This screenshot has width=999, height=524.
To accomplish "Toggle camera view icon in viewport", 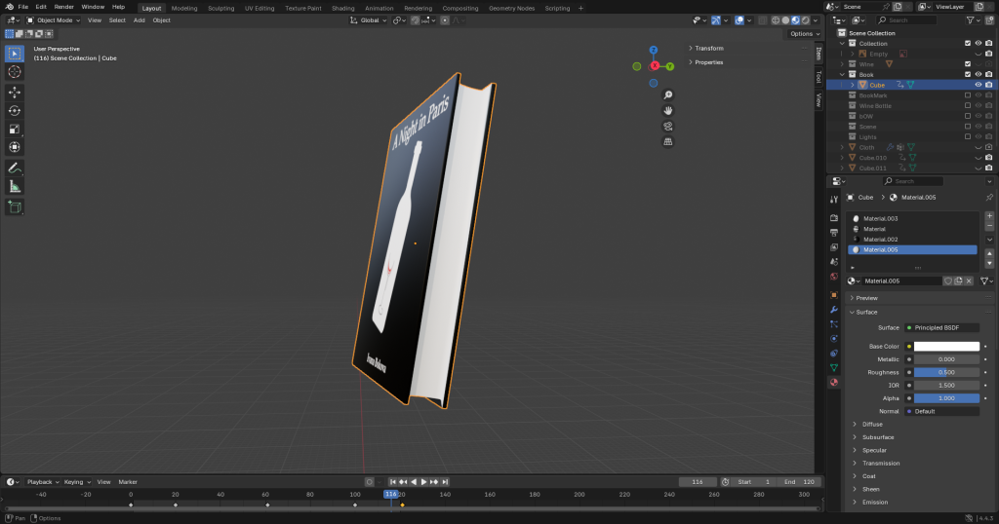I will point(668,126).
